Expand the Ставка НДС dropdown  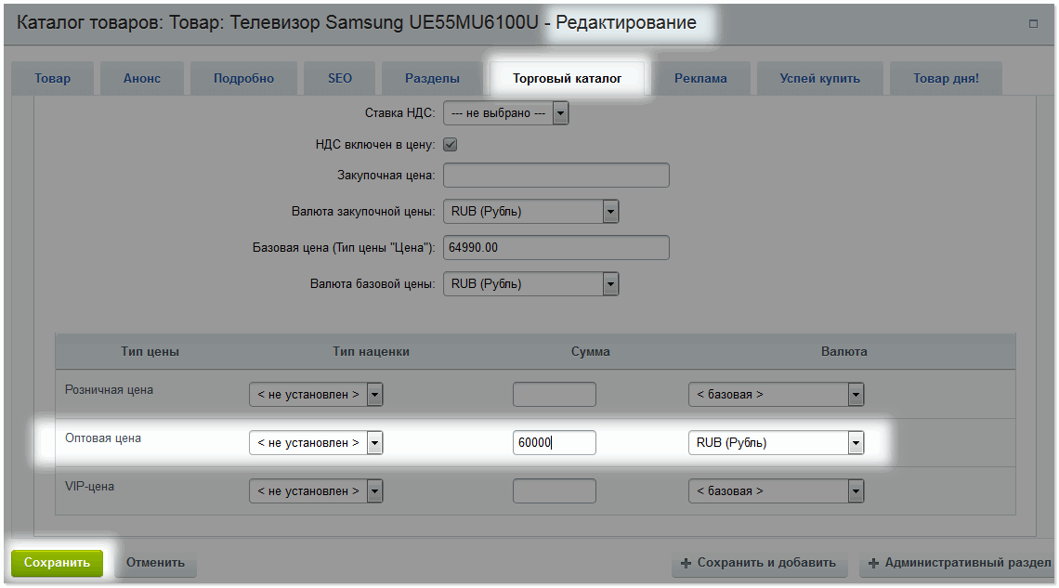pyautogui.click(x=506, y=113)
